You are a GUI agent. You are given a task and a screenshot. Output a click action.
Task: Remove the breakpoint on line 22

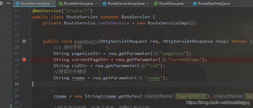pos(24,60)
